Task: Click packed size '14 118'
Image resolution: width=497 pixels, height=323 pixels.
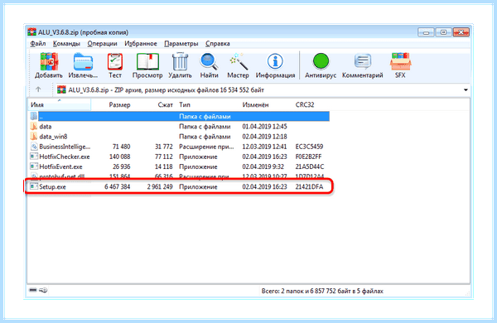Action: coord(164,166)
